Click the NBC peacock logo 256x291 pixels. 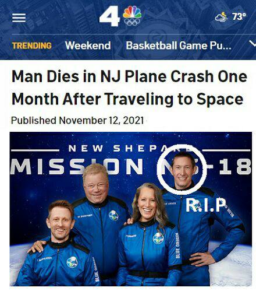click(132, 12)
